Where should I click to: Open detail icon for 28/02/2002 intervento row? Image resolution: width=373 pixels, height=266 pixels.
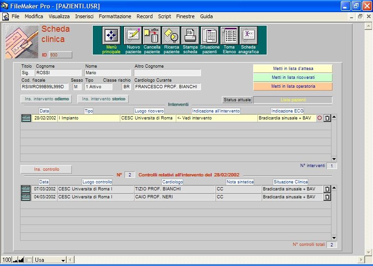click(26, 118)
